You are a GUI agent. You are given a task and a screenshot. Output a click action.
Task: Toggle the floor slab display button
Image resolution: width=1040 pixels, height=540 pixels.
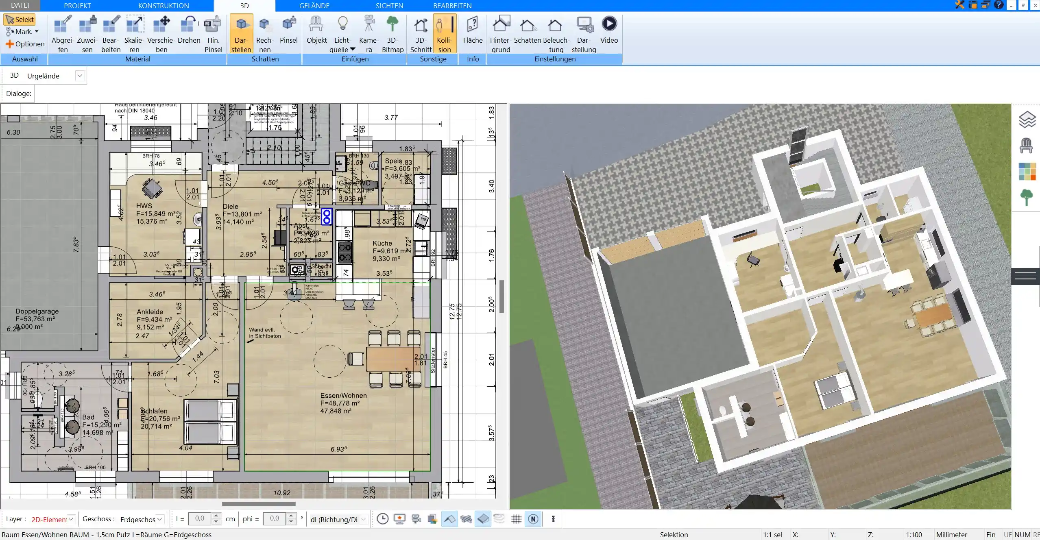483,519
